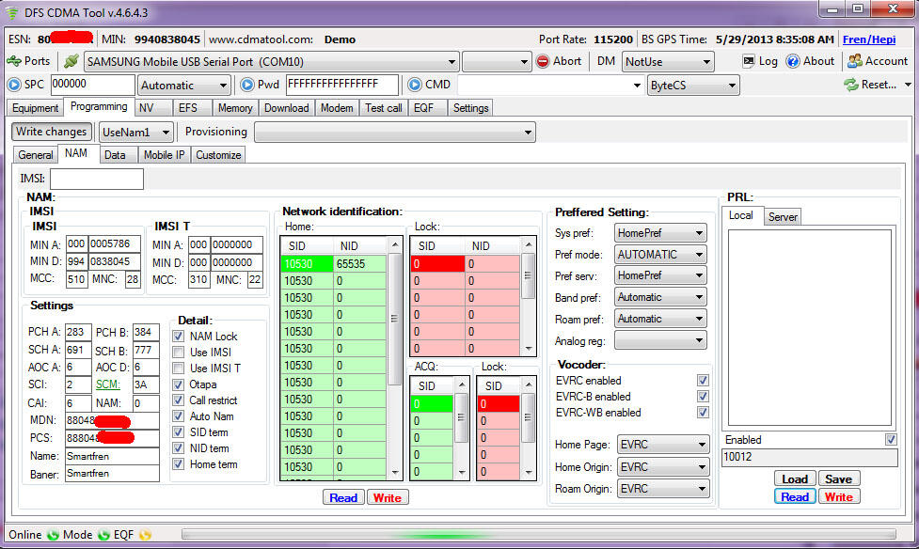Click the SPC code input field
This screenshot has width=919, height=549.
tap(93, 85)
